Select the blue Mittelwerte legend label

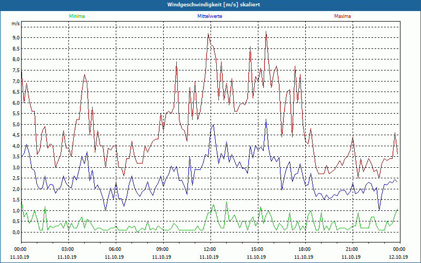[209, 16]
